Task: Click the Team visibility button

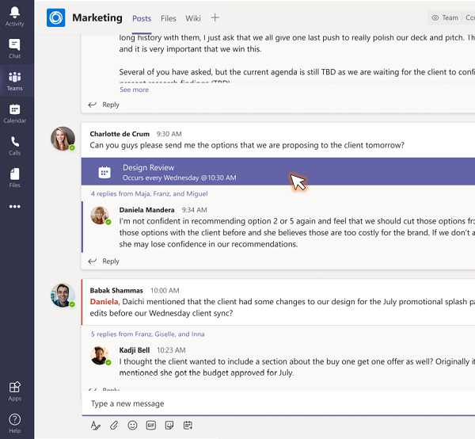Action: pyautogui.click(x=445, y=18)
